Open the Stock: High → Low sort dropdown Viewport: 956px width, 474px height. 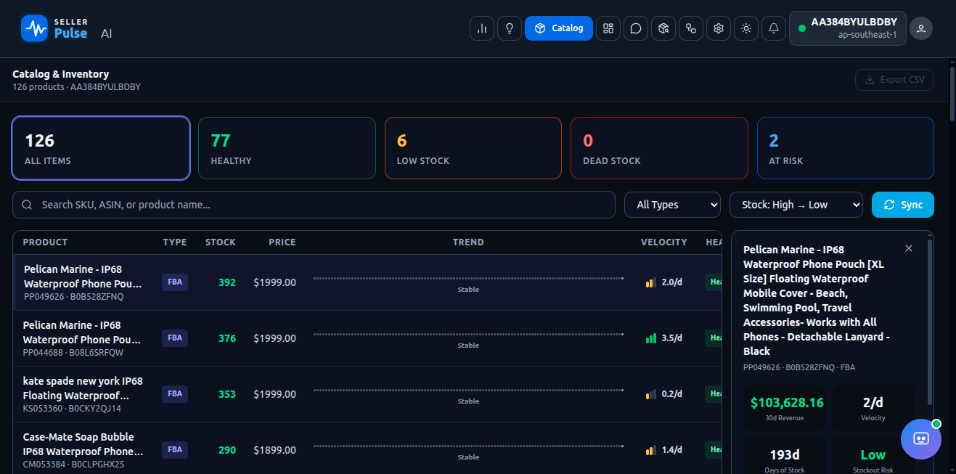(x=796, y=205)
